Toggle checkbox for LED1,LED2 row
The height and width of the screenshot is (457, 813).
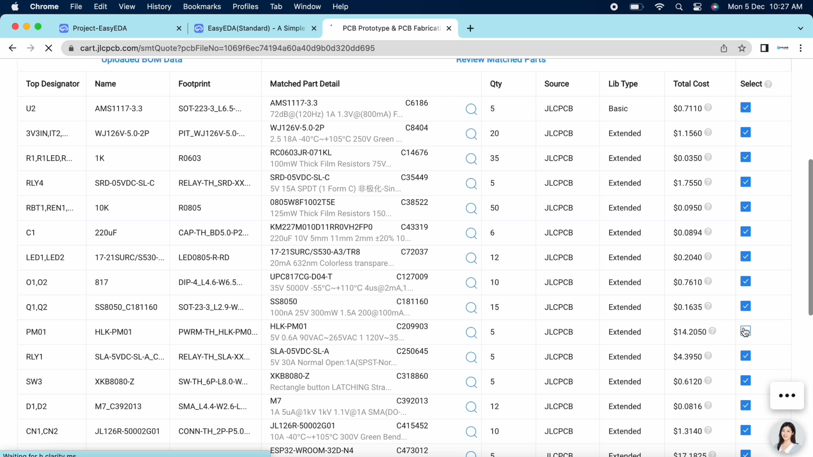click(746, 256)
